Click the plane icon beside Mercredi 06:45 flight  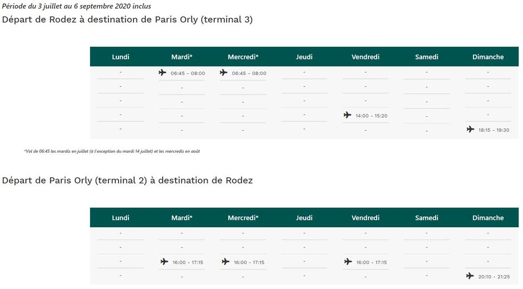pyautogui.click(x=224, y=73)
